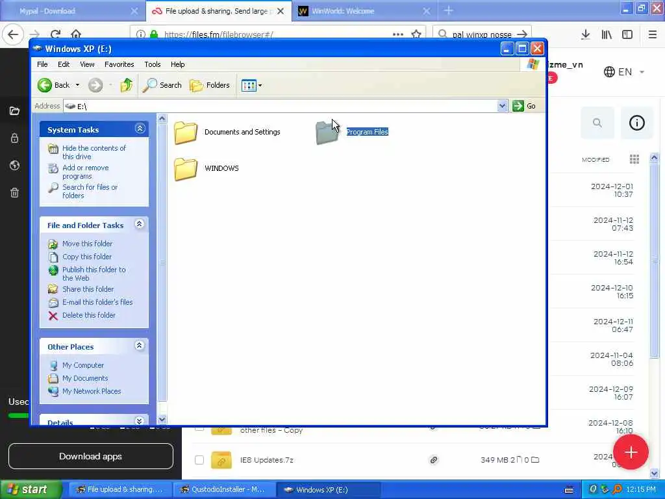Click Hide the contents of this drive
This screenshot has height=499, width=665.
coord(94,152)
